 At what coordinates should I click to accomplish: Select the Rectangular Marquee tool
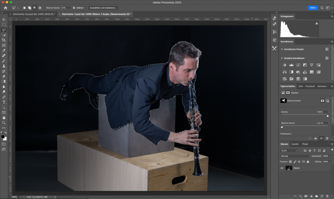(4, 25)
